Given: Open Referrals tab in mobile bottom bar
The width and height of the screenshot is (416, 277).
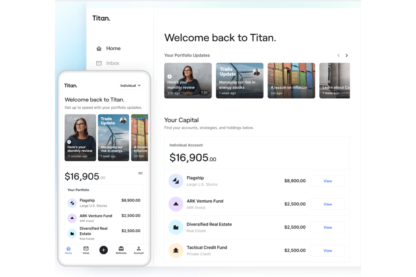Looking at the screenshot, I should (x=121, y=250).
